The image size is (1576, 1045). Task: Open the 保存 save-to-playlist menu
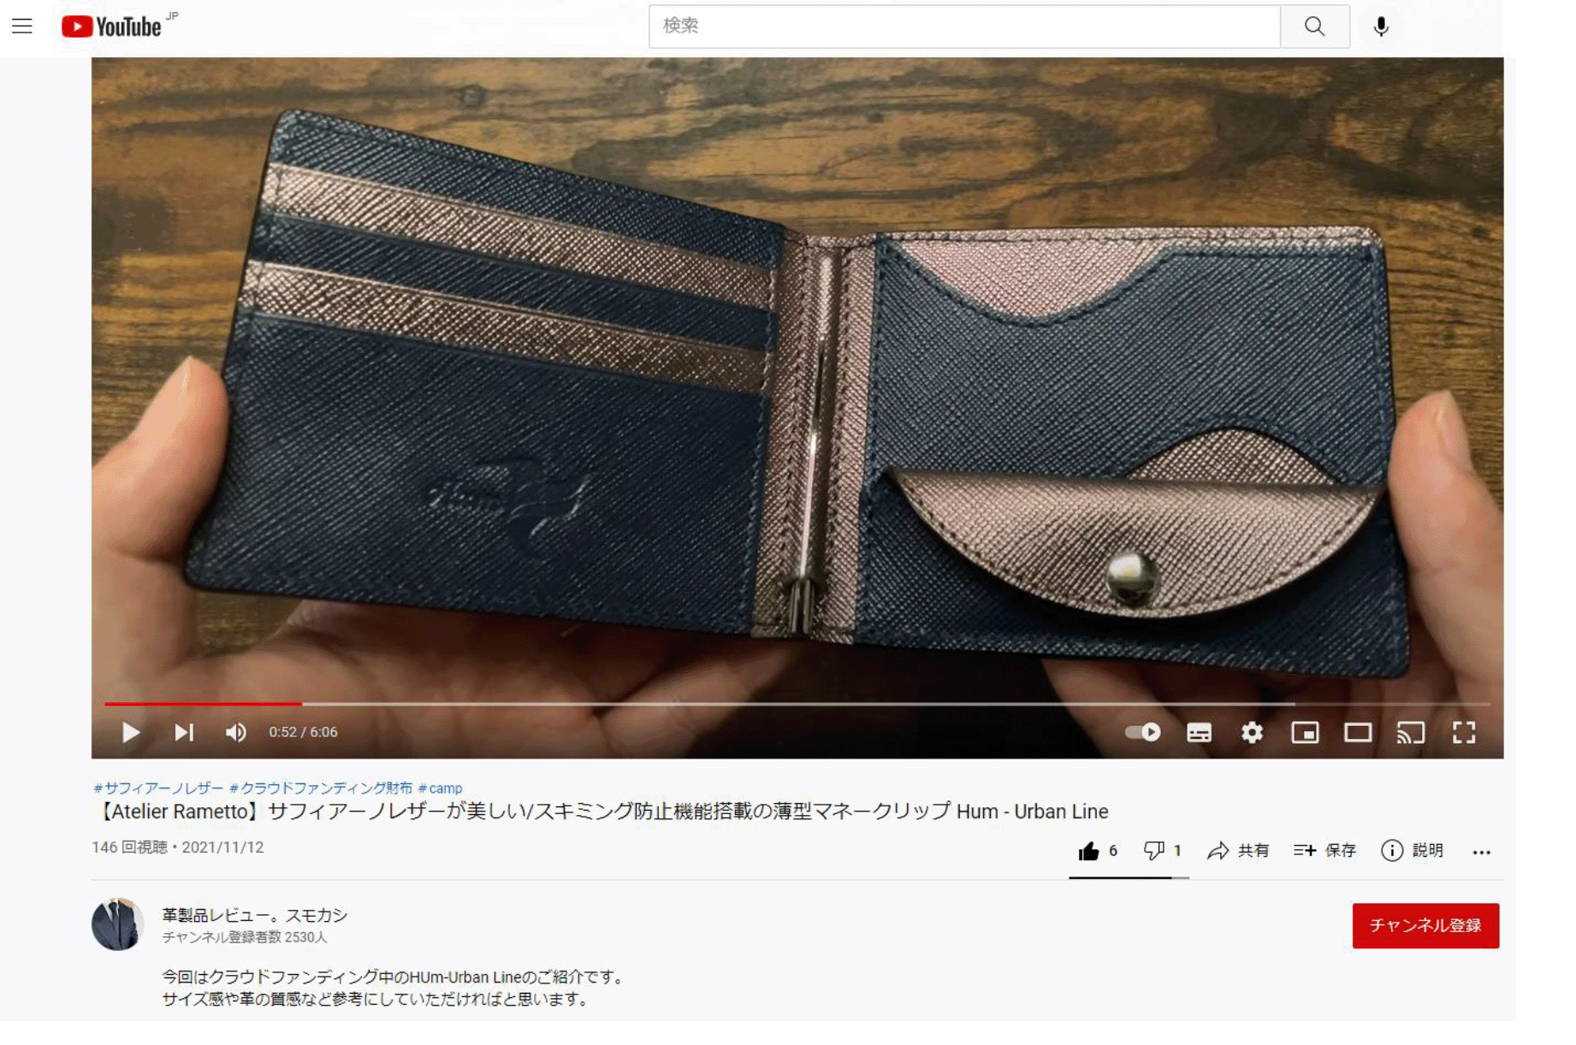coord(1324,851)
